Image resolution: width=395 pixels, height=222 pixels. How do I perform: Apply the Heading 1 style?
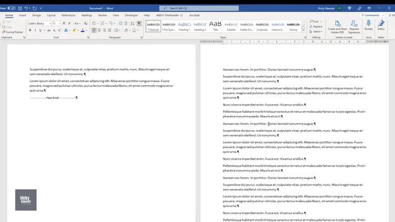click(x=185, y=27)
